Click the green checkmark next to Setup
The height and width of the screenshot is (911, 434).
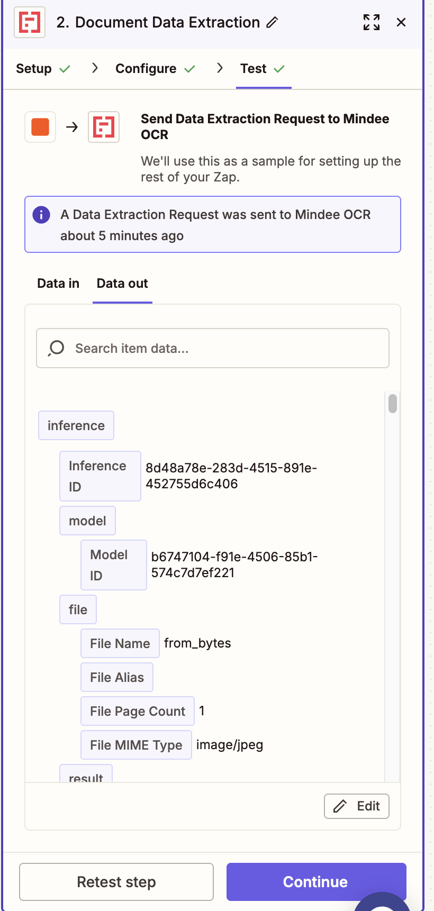65,69
